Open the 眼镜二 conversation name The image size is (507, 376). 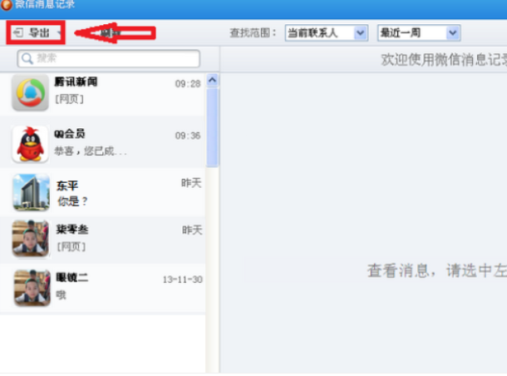71,278
